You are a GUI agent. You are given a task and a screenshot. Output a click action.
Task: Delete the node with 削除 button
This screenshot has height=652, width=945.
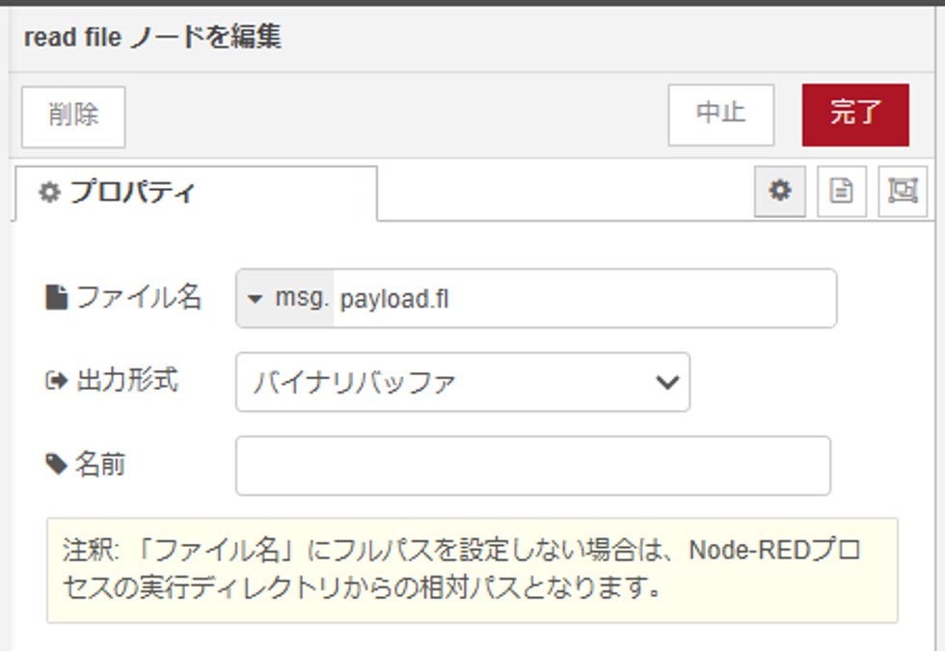pyautogui.click(x=73, y=115)
